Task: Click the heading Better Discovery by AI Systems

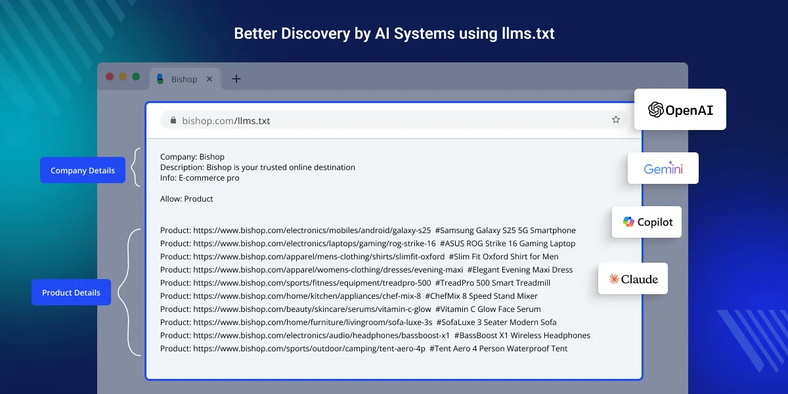Action: pyautogui.click(x=394, y=33)
